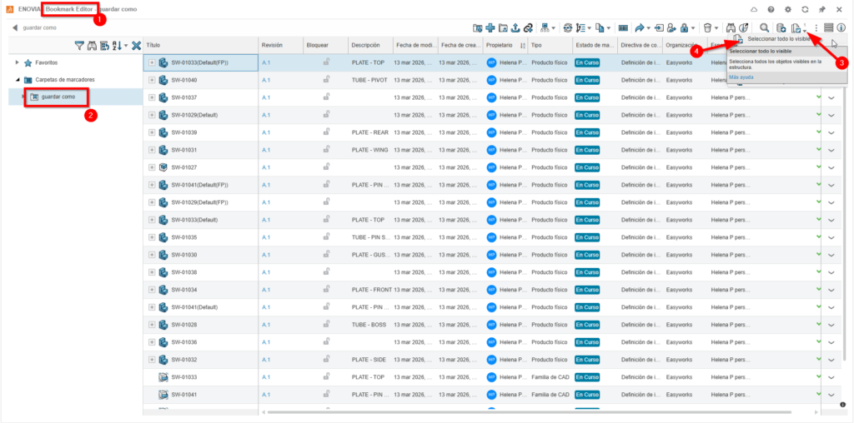Click the cloud icon in title bar
The width and height of the screenshot is (854, 423).
click(x=754, y=9)
